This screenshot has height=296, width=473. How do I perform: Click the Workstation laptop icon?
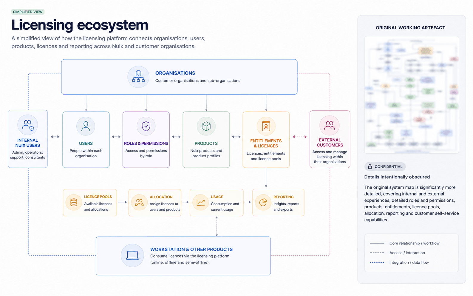coord(132,255)
